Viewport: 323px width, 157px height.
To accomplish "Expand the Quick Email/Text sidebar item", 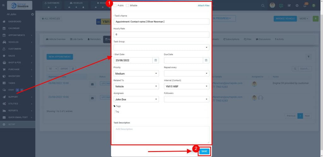I will pyautogui.click(x=18, y=118).
